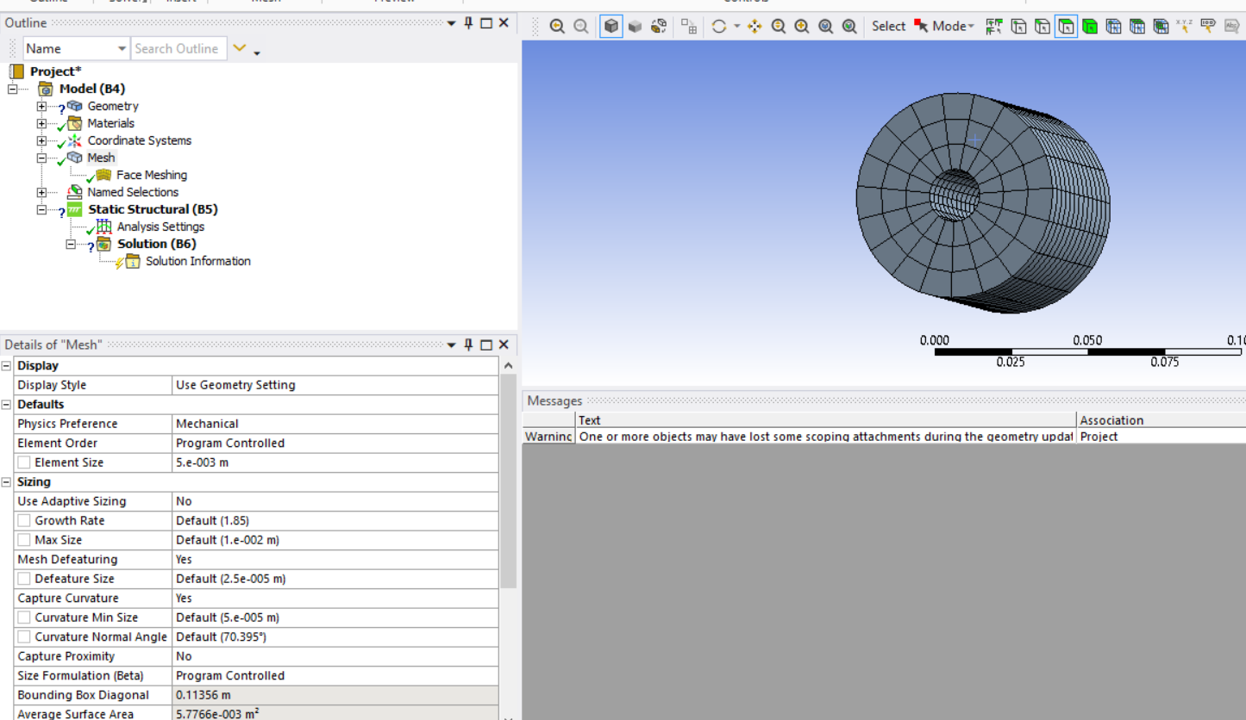
Task: Pin the Details of Mesh panel
Action: tap(469, 344)
